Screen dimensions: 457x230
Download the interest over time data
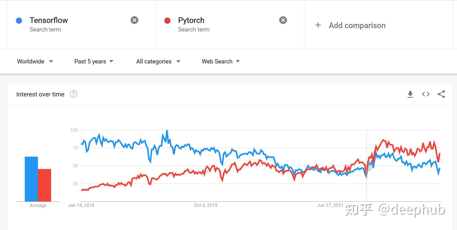coord(410,94)
